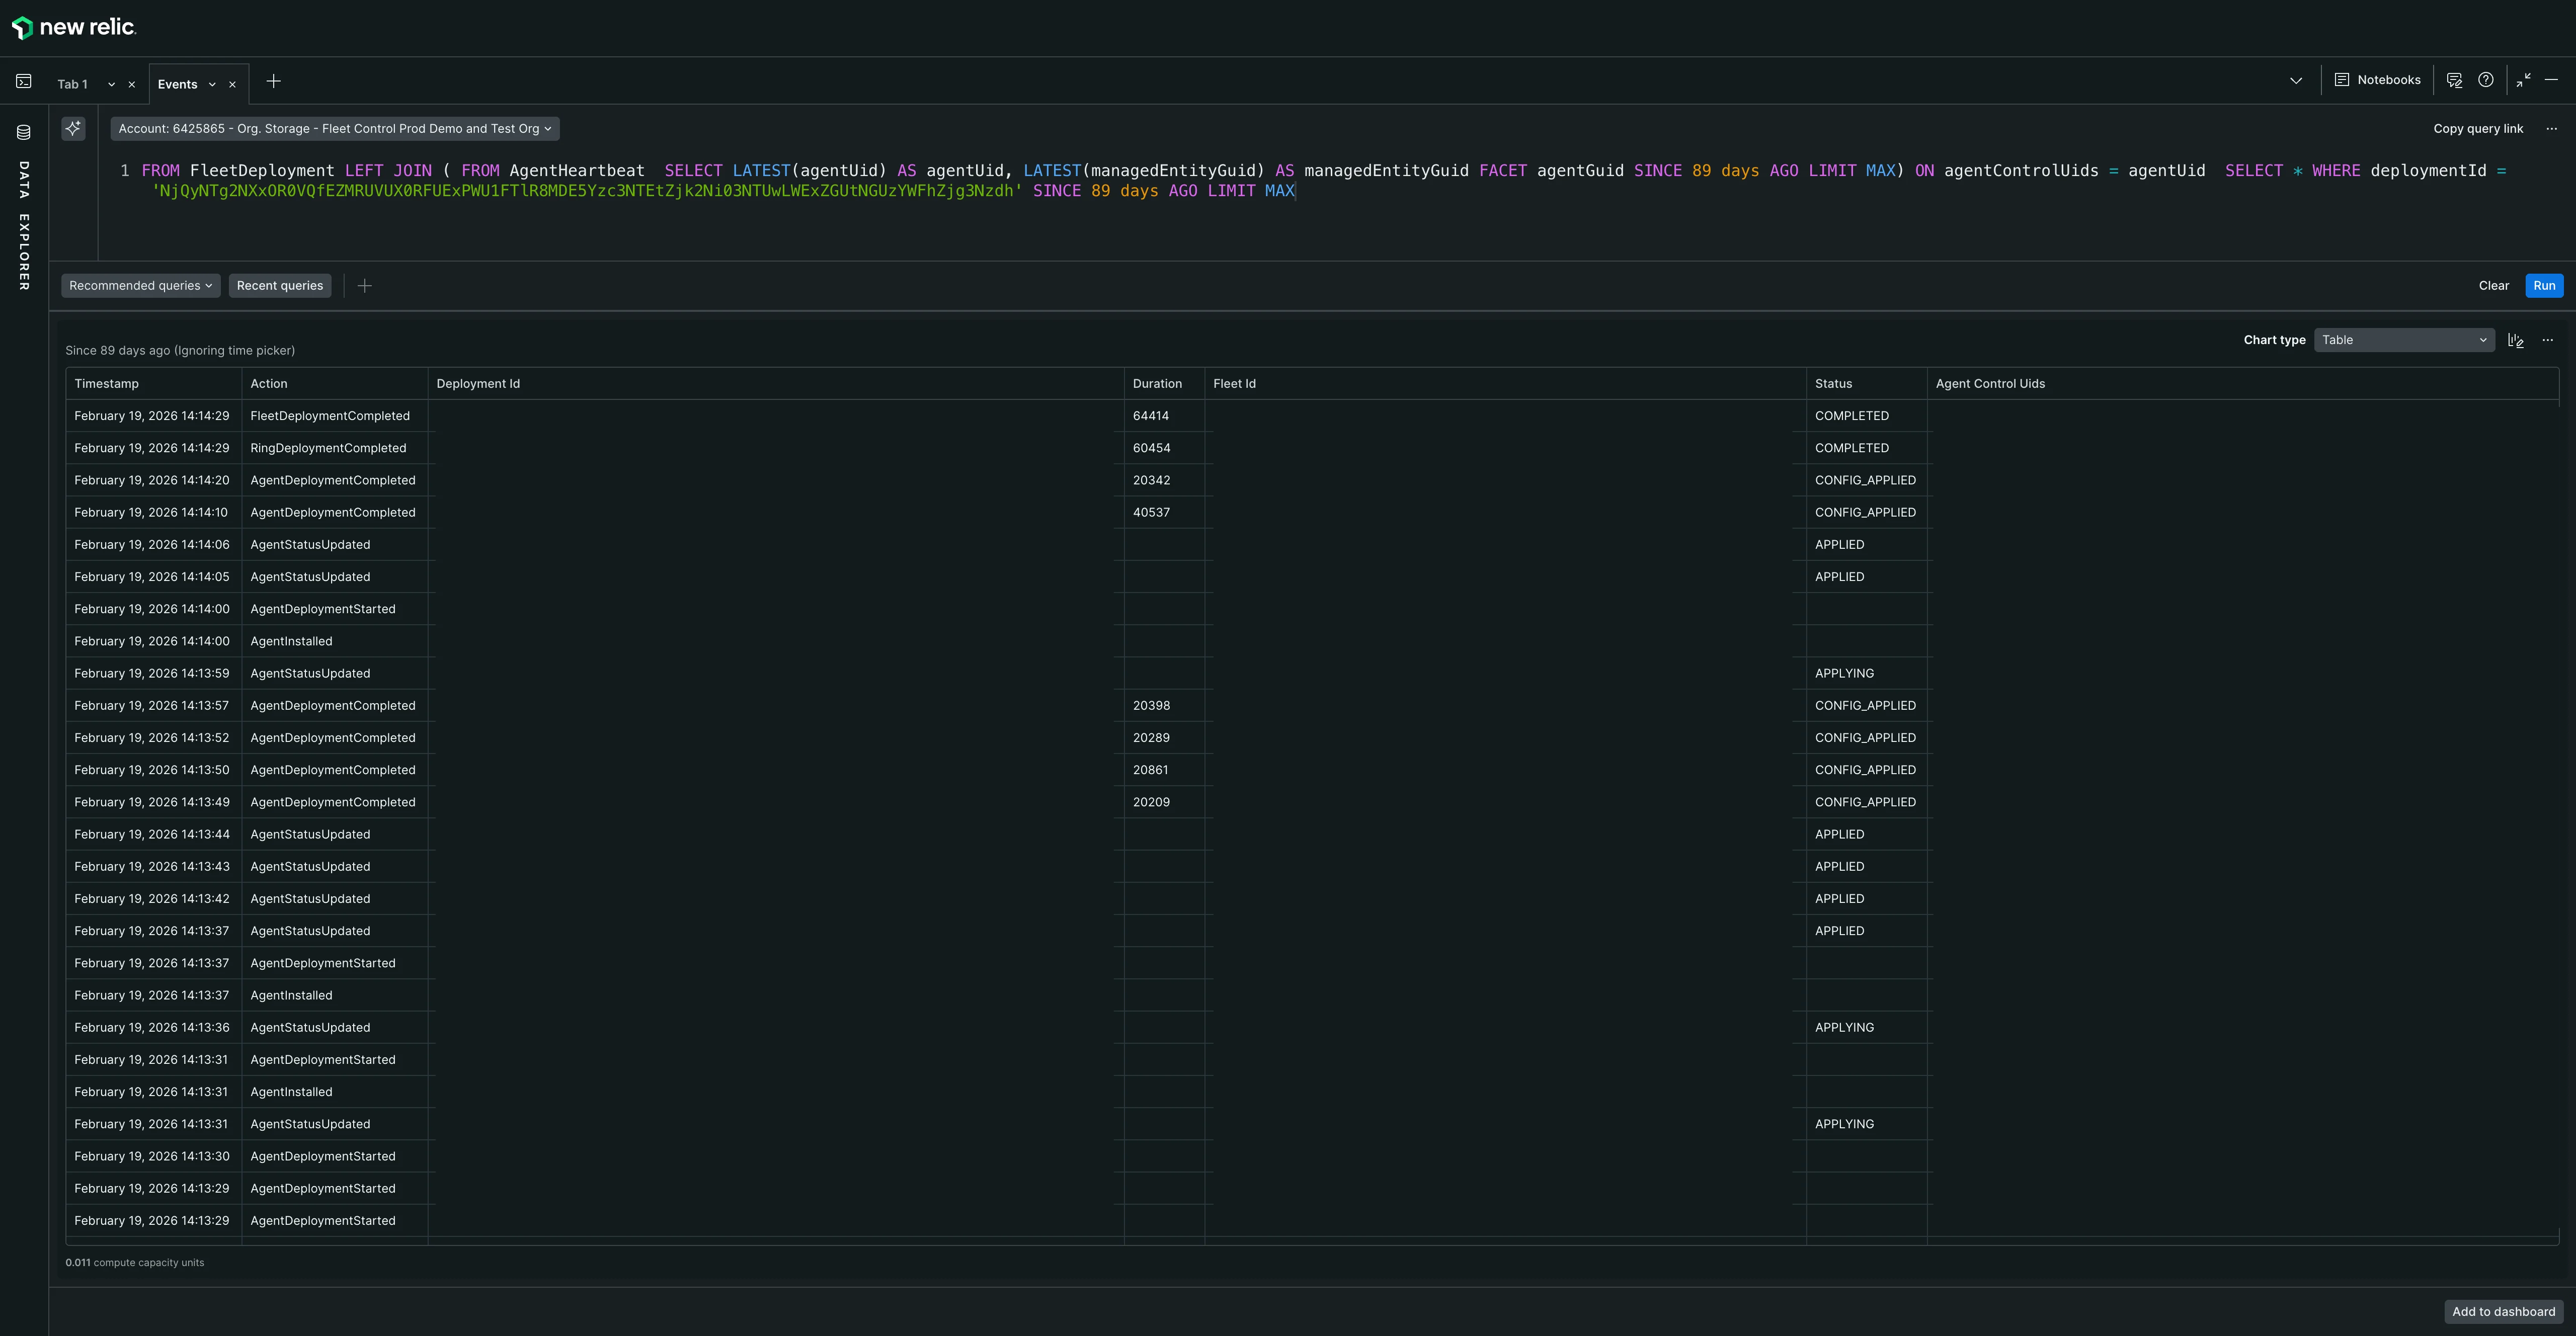Click Add to dashboard
Screen dimensions: 2576x1336
[x=2503, y=1311]
